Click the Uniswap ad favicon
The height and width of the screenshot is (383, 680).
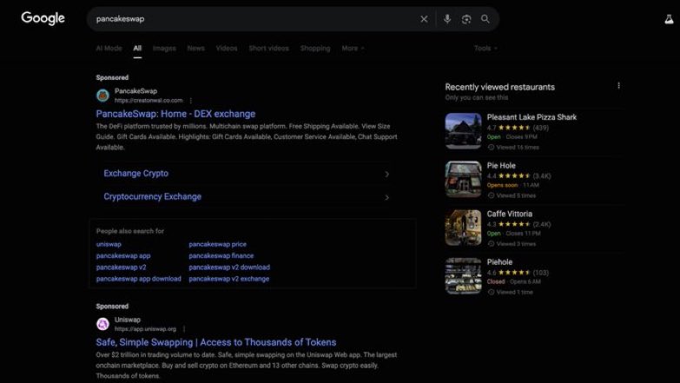[x=102, y=324]
